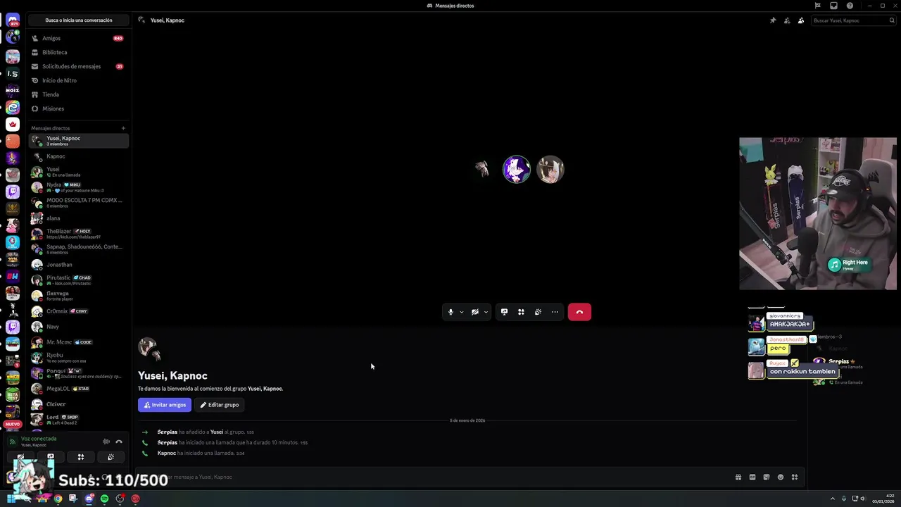
Task: Open Biblioteca in the sidebar
Action: click(77, 52)
